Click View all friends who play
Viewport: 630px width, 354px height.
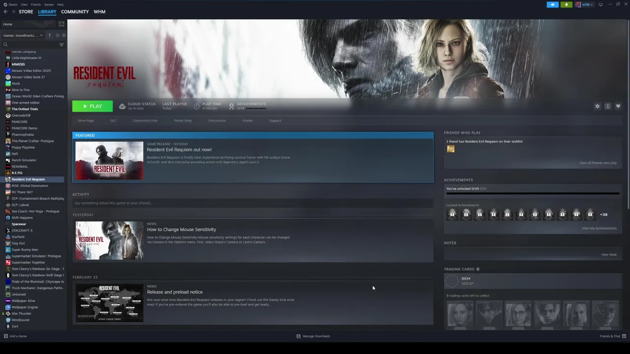(598, 163)
